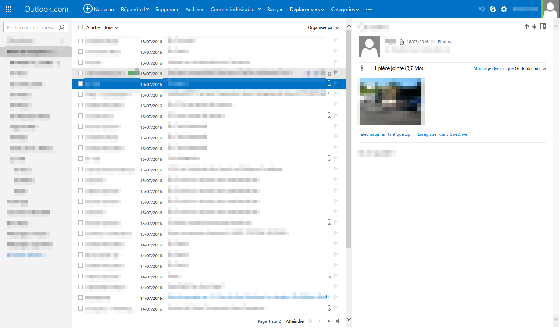Jump to the first page of messages

311,321
